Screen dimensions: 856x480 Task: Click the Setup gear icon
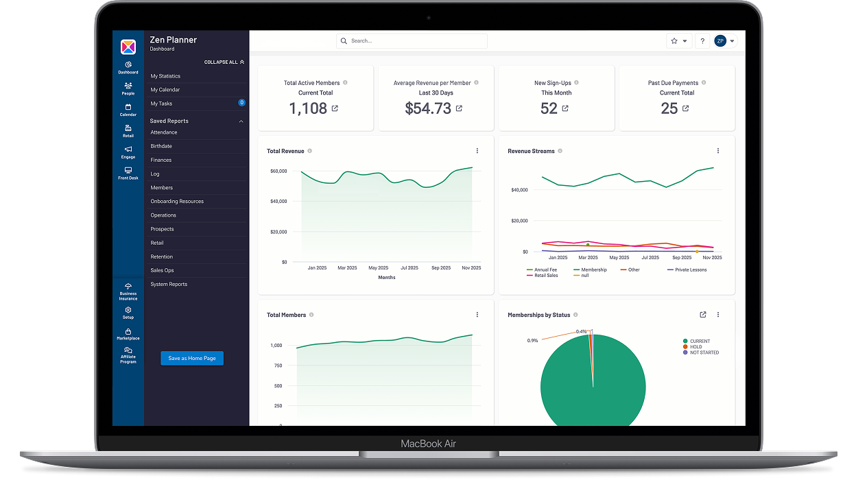tap(128, 313)
